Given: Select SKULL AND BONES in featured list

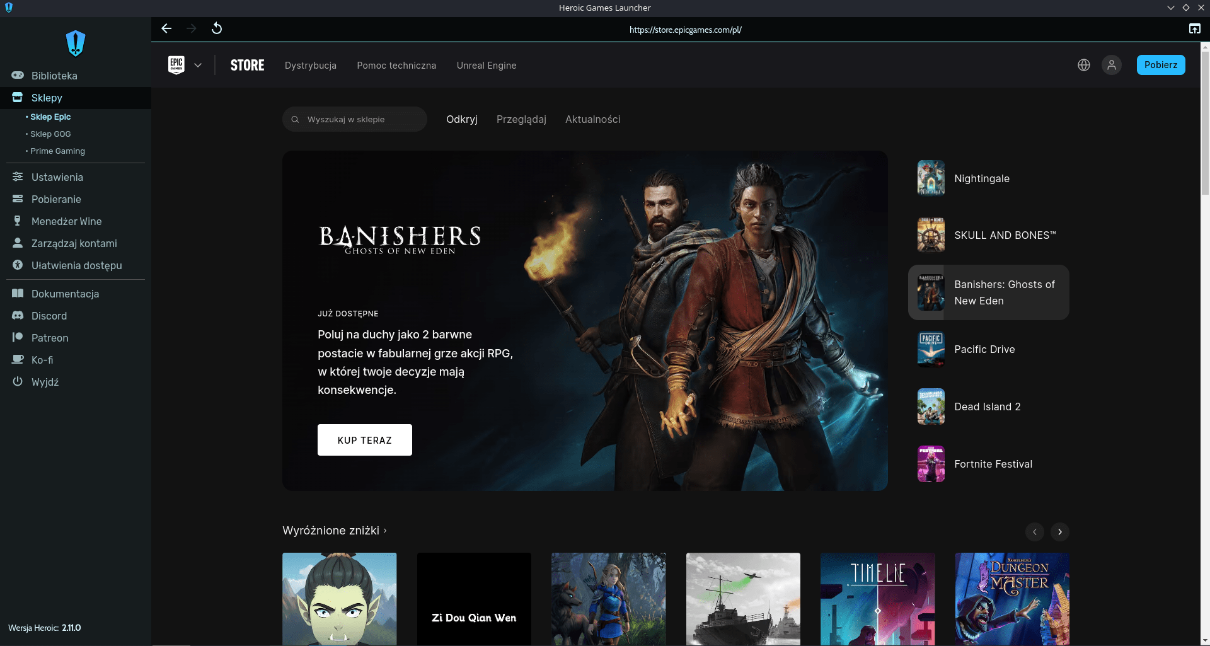Looking at the screenshot, I should [988, 235].
